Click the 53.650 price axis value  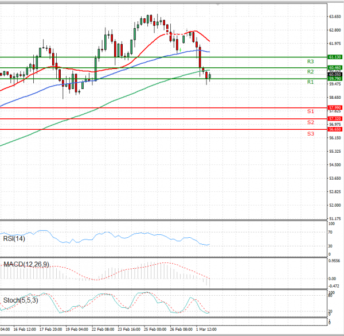pyautogui.click(x=335, y=178)
